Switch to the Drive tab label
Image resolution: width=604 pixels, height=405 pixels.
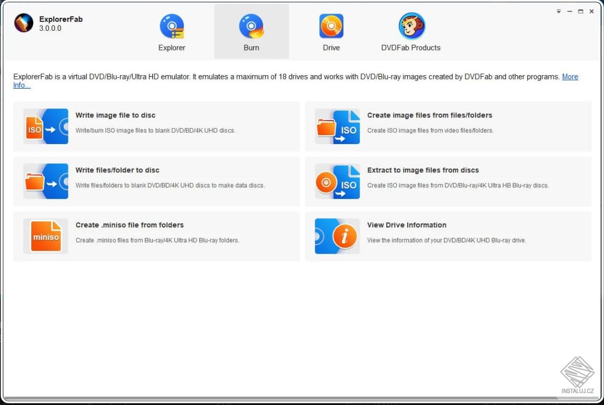coord(331,47)
